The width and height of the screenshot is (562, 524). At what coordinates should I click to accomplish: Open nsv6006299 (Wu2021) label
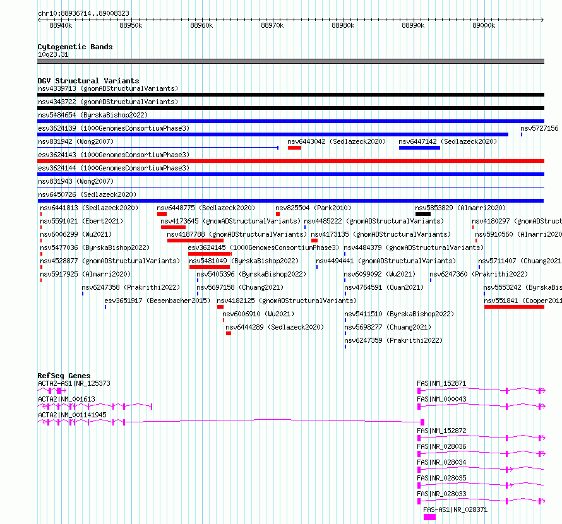(76, 234)
